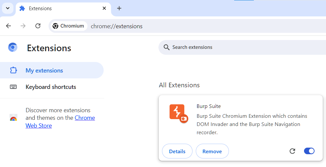This screenshot has width=326, height=167.
Task: Click the All Extensions heading
Action: click(x=179, y=85)
